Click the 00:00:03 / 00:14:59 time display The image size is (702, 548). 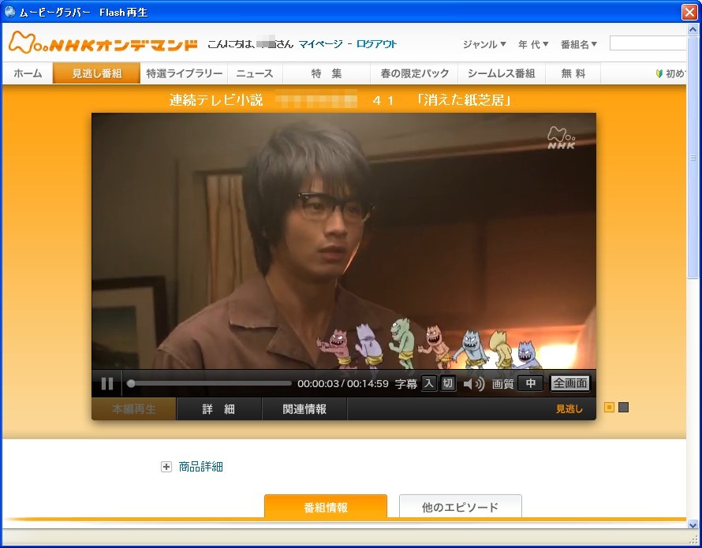[x=343, y=384]
